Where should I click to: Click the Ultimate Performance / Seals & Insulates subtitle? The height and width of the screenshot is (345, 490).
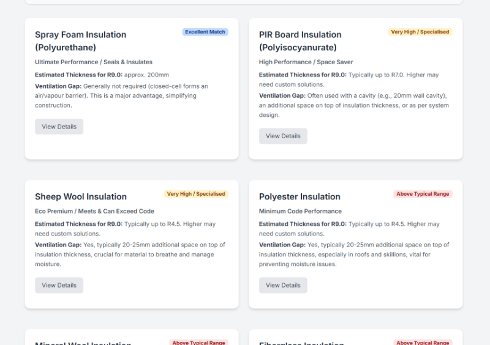pyautogui.click(x=94, y=62)
